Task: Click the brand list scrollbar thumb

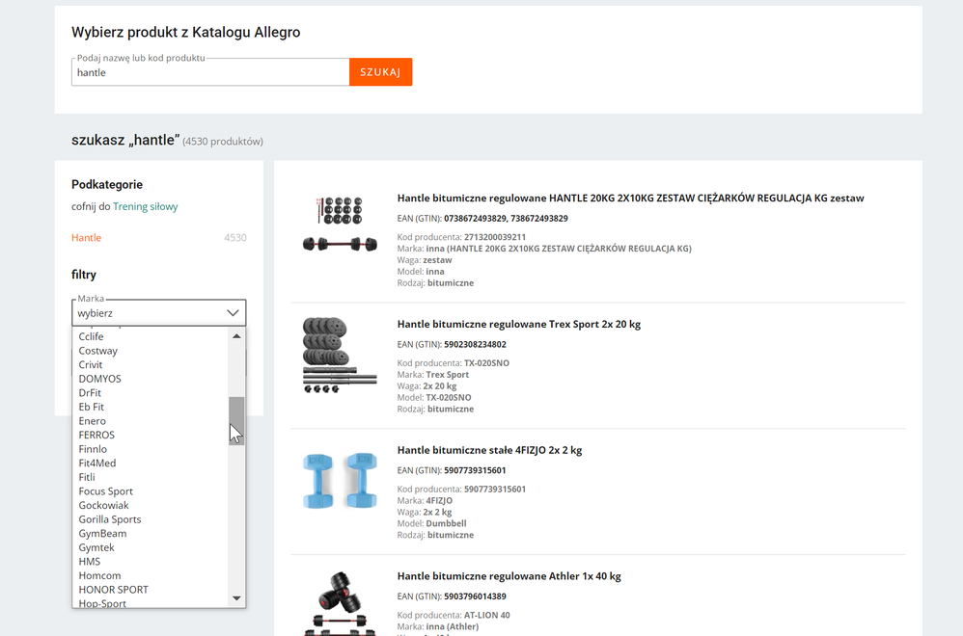Action: (x=236, y=421)
